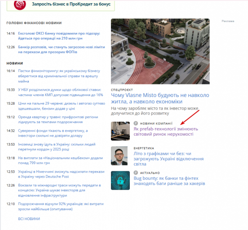Click the 'СПЕЦПРОЄКТ' category label
Viewport: 248px width, 230px height.
click(x=122, y=90)
